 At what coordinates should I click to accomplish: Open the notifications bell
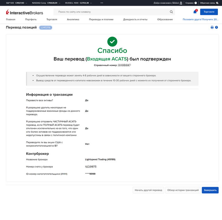coord(195,12)
